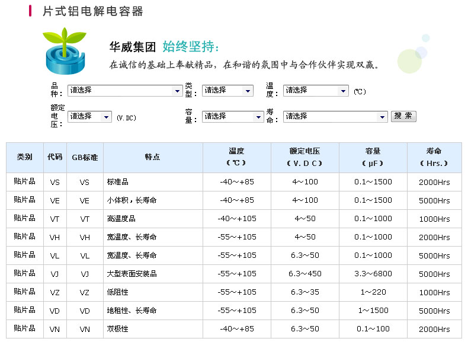Click the 高温度品 feature cell
Viewport: 468px width, 345px height.
click(153, 219)
